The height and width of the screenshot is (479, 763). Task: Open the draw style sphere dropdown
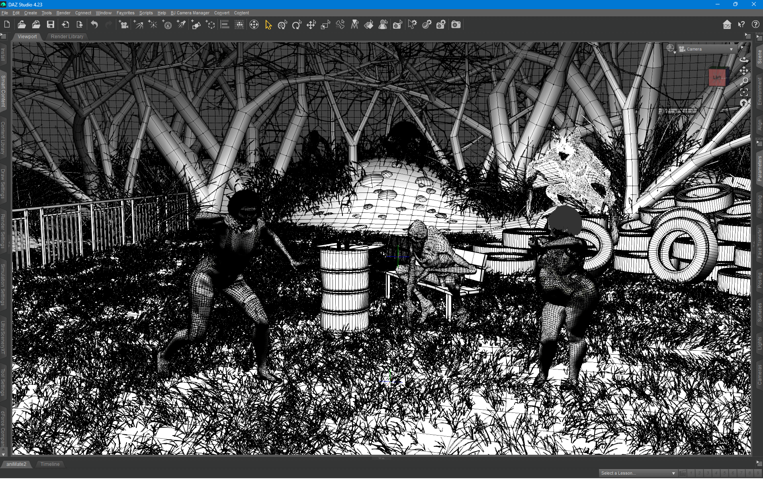[671, 49]
